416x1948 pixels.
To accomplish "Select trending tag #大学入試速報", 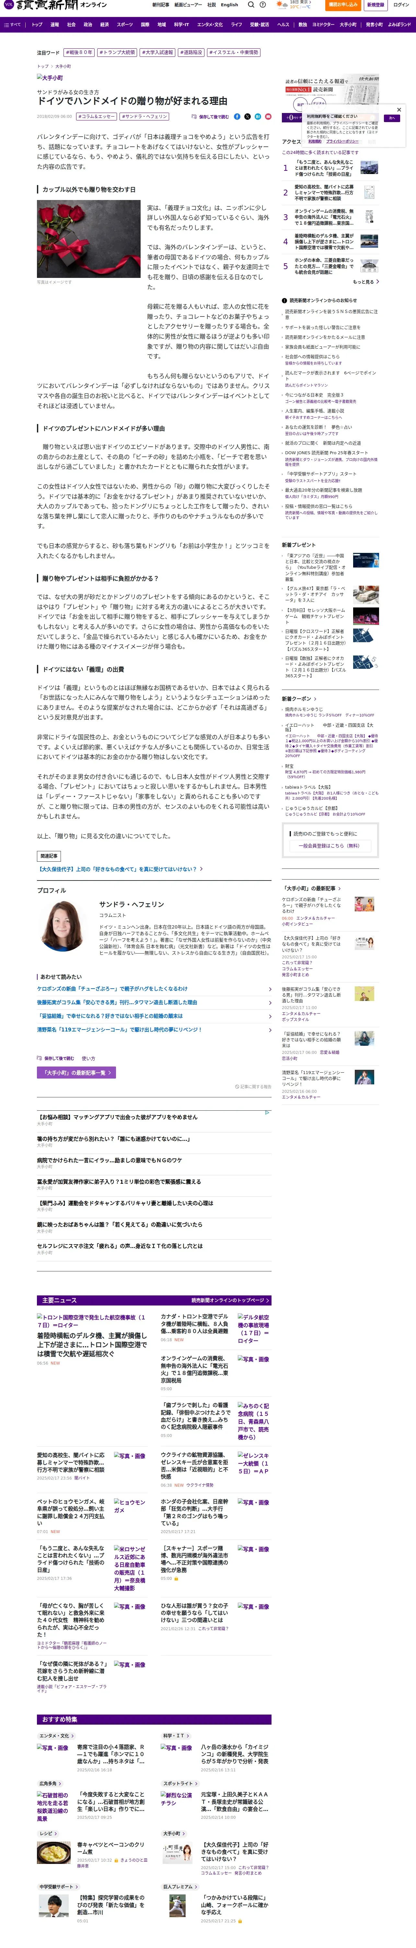I will tap(157, 53).
